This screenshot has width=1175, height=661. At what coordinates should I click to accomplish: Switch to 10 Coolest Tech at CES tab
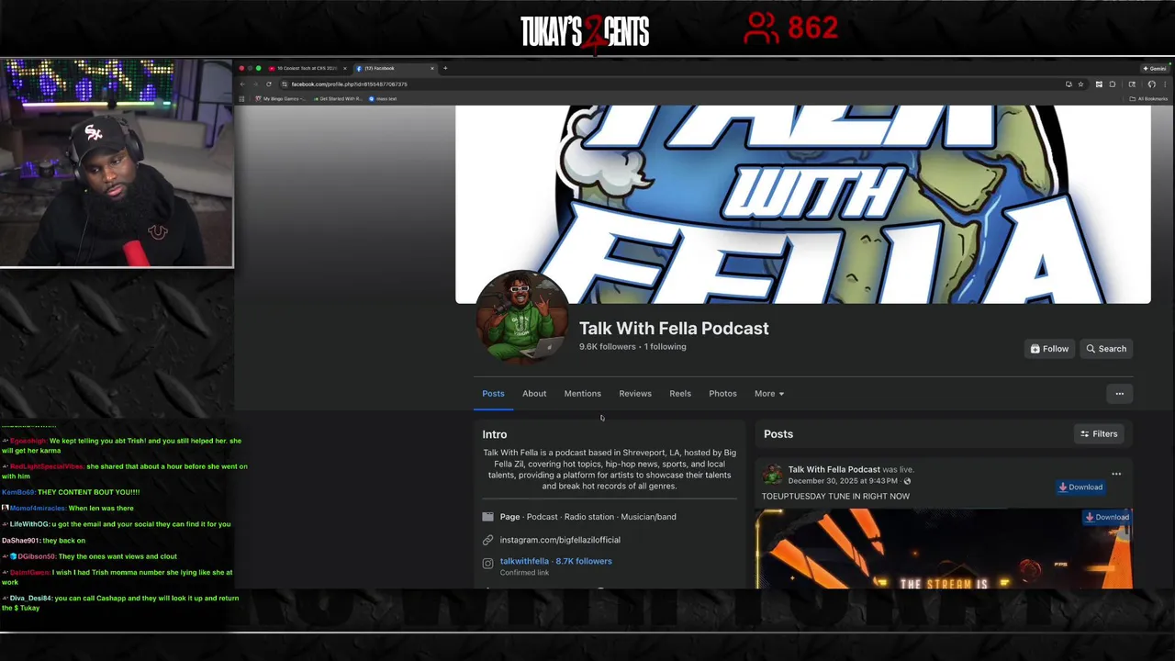coord(307,68)
